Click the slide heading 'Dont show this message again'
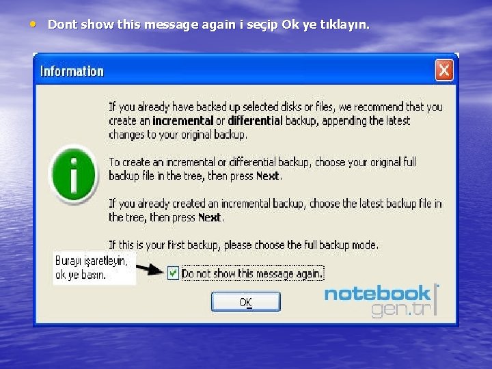Screen dimensions: 492x369 tap(141, 25)
